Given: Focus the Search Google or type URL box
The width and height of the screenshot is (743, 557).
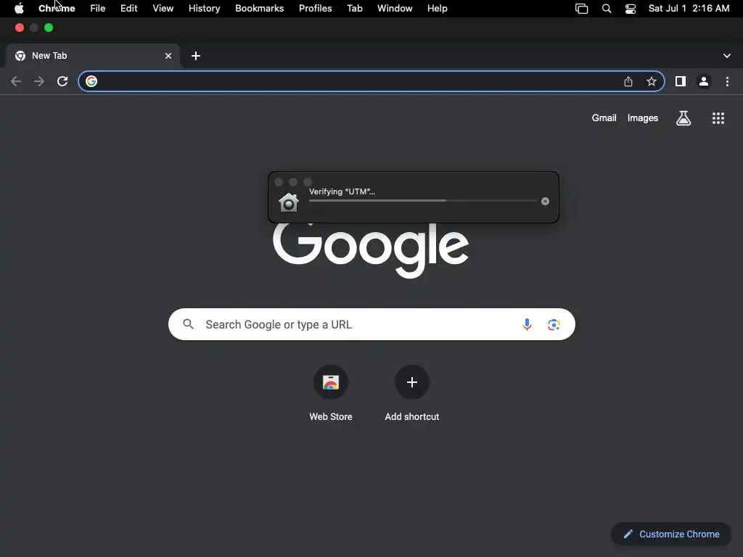Looking at the screenshot, I should pyautogui.click(x=371, y=324).
